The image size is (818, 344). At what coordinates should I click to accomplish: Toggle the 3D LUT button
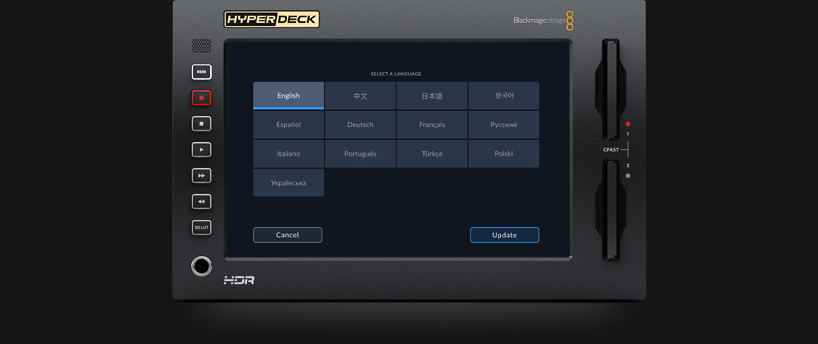(201, 228)
